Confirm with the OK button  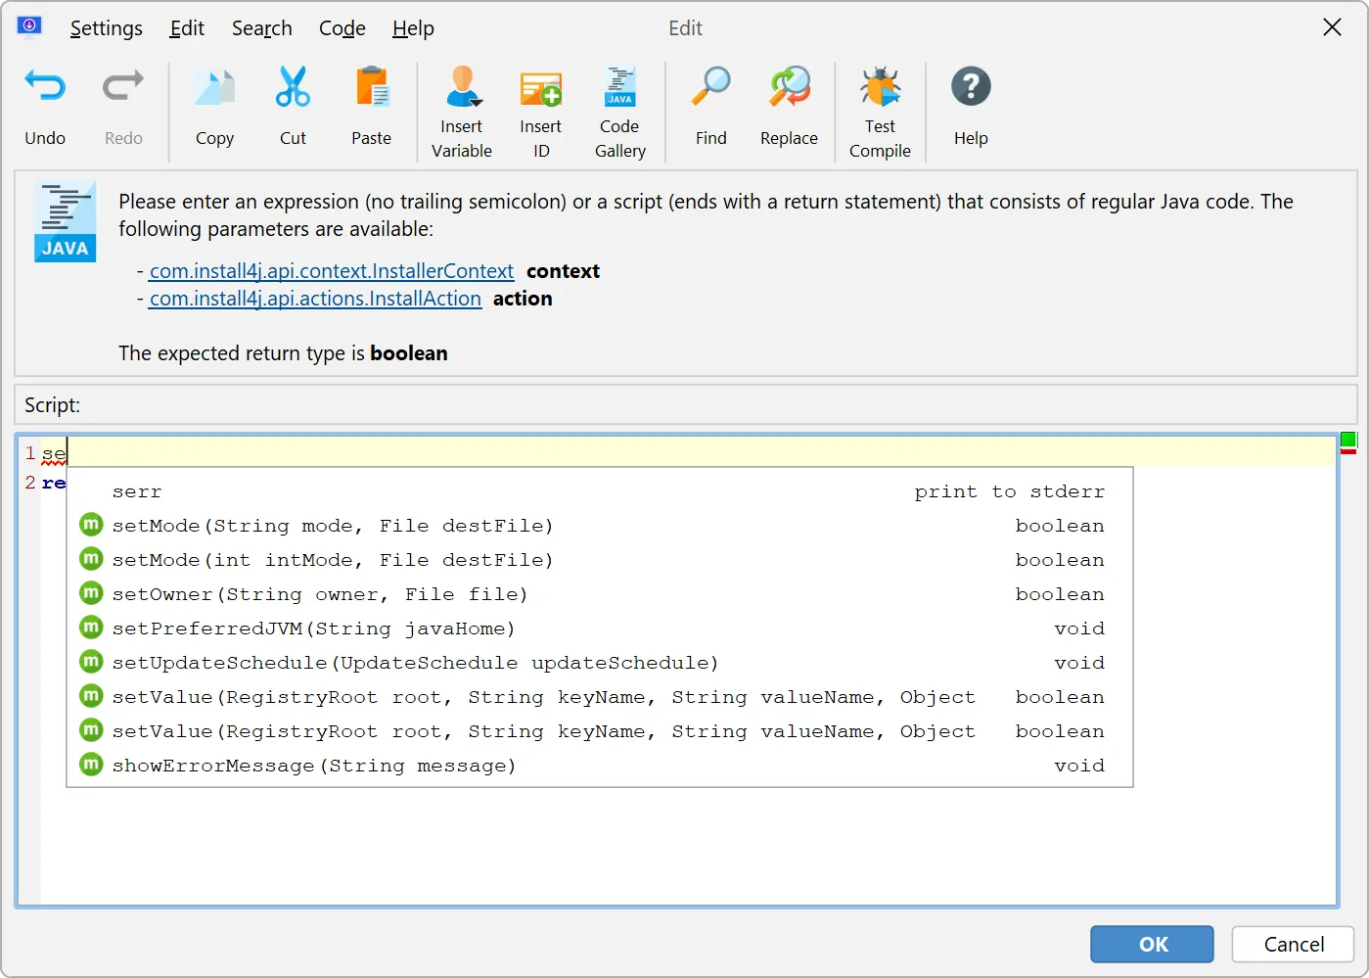point(1153,944)
